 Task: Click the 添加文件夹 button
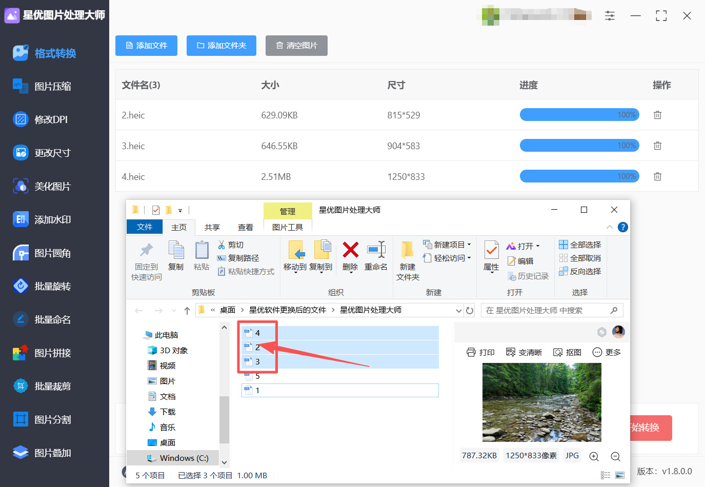[x=221, y=46]
